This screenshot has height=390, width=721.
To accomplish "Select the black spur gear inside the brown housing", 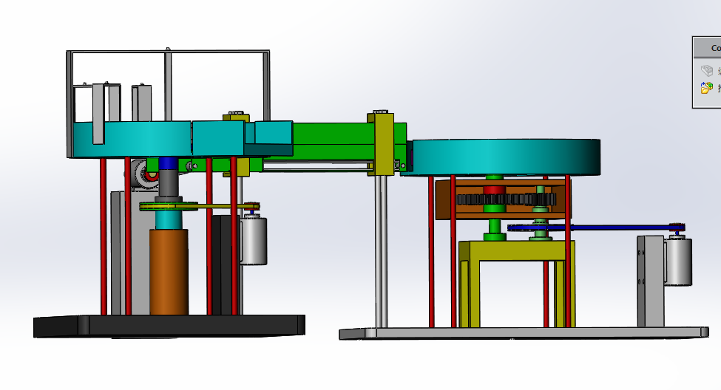I will (x=507, y=199).
